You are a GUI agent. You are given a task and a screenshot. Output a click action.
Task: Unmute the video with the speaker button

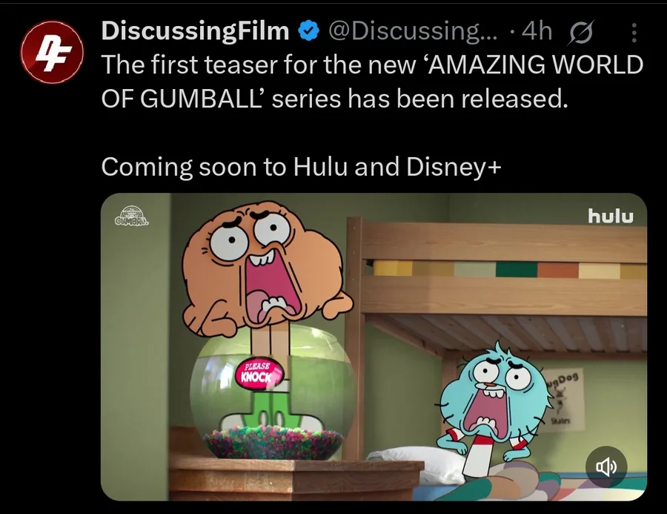pos(606,467)
